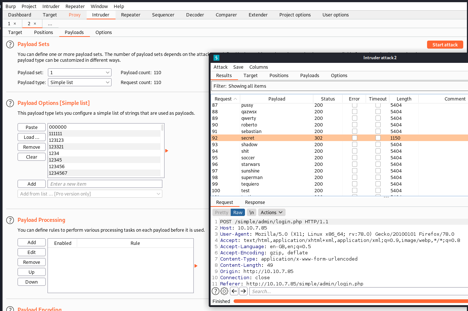
Task: Click the Down rule button
Action: pos(31,282)
